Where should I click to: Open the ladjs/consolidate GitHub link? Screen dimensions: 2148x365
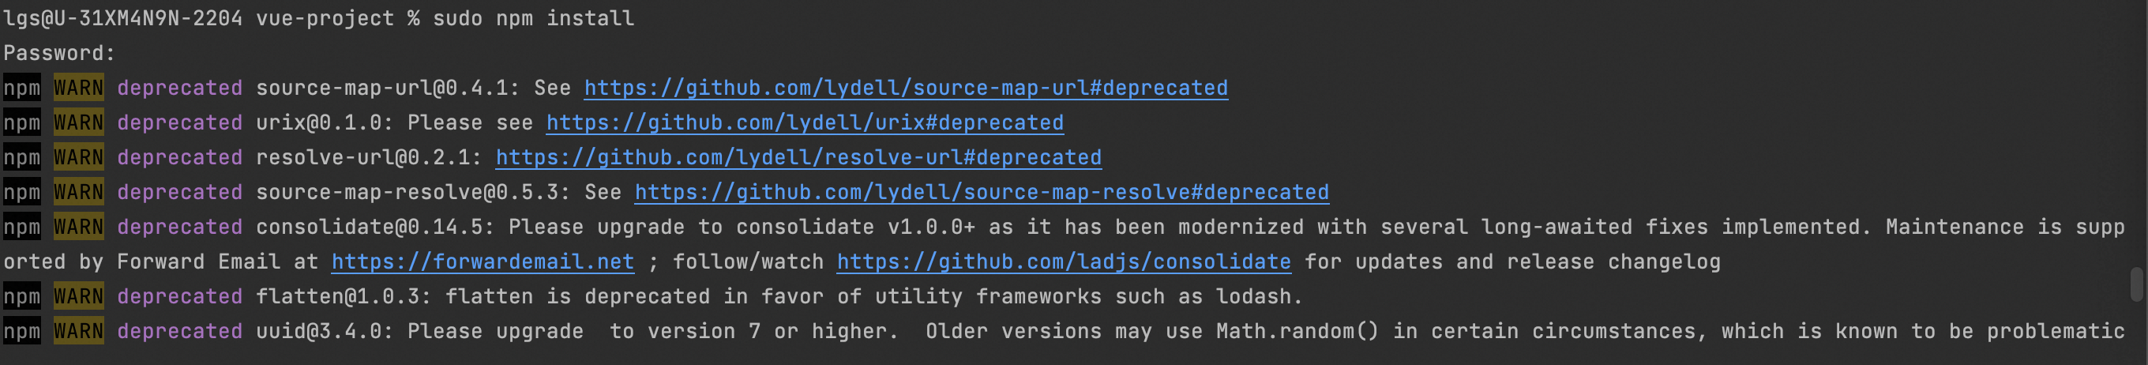point(1064,262)
